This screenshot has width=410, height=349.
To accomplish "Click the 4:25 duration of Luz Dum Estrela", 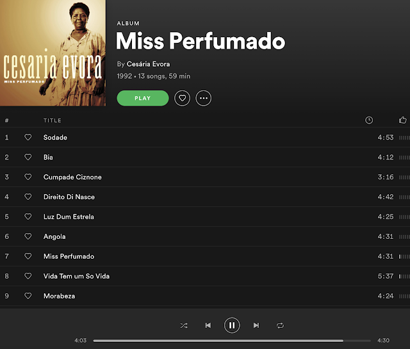I will (386, 216).
